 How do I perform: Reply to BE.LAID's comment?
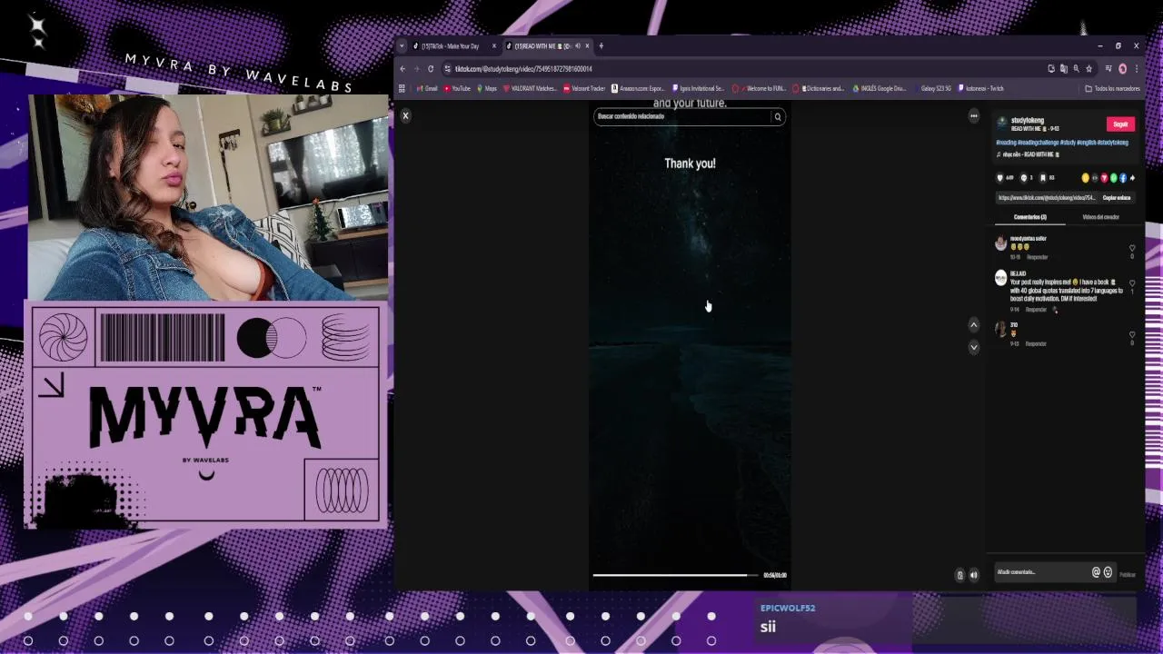(1036, 310)
